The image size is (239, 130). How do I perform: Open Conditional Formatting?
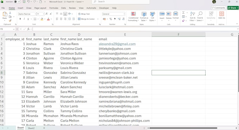pos(133,17)
